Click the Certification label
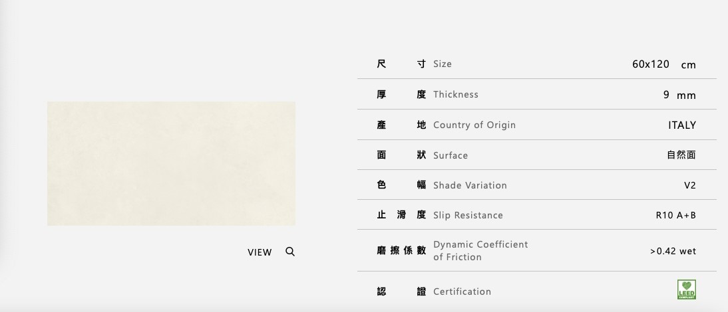This screenshot has width=728, height=312. [462, 291]
